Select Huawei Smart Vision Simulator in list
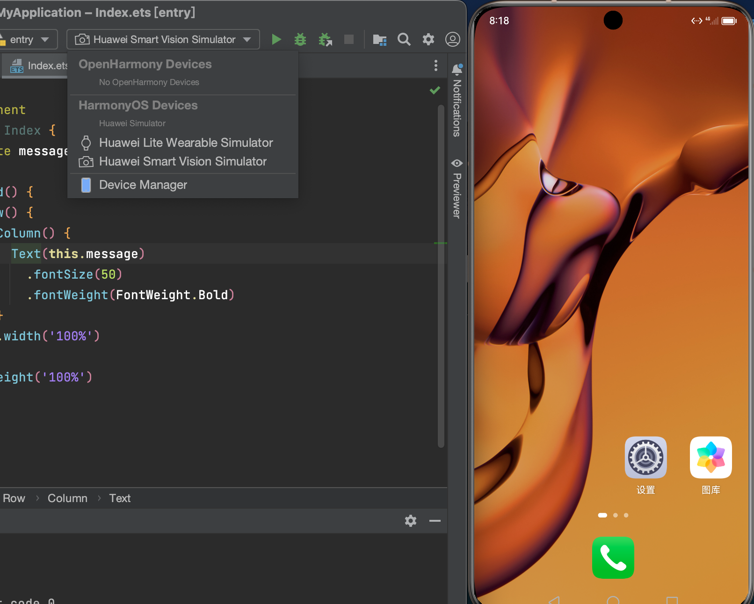This screenshot has width=754, height=604. (183, 161)
